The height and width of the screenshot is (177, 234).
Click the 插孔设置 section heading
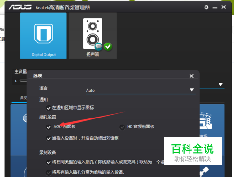pyautogui.click(x=48, y=117)
